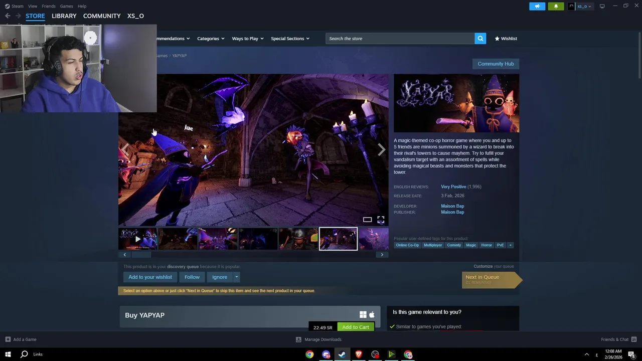
Task: Select the Online Co-Op tag
Action: [407, 245]
